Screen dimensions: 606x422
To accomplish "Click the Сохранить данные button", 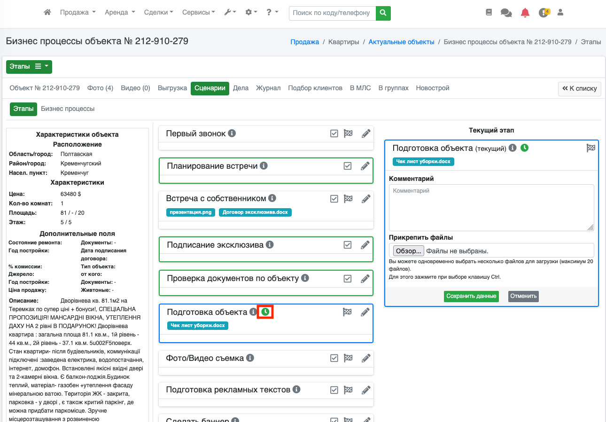I will [471, 297].
